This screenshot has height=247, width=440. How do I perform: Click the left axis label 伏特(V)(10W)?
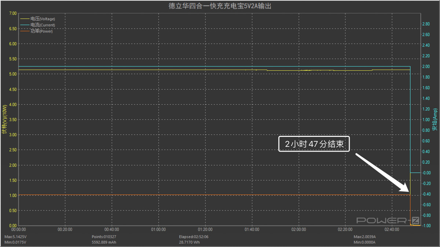tap(4, 119)
